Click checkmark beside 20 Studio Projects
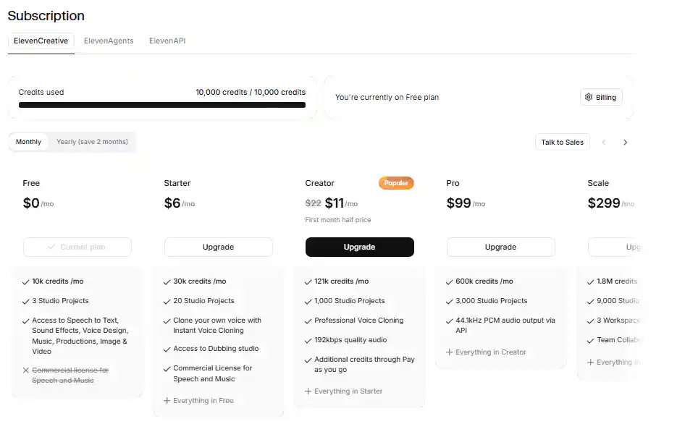This screenshot has height=424, width=685. coord(167,302)
